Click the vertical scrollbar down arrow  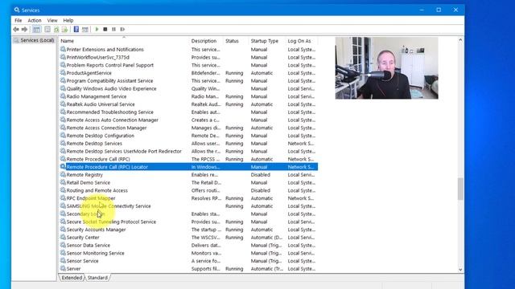[x=460, y=270]
